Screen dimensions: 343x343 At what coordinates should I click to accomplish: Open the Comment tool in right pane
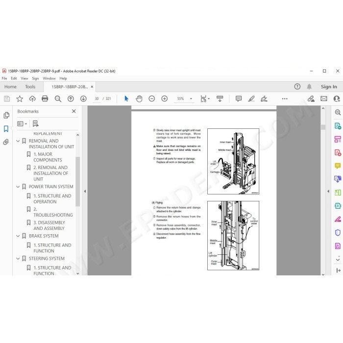(x=338, y=166)
